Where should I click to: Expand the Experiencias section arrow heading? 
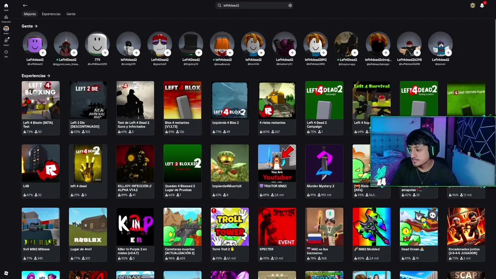click(36, 76)
